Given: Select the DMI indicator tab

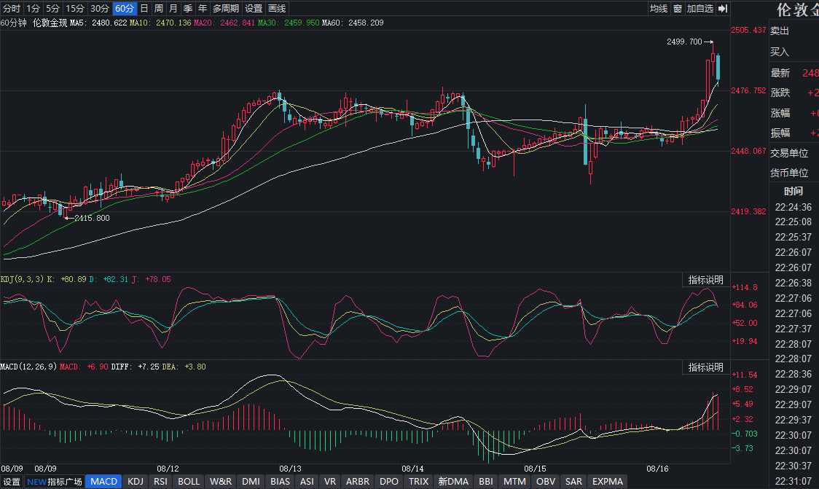Looking at the screenshot, I should [x=251, y=482].
